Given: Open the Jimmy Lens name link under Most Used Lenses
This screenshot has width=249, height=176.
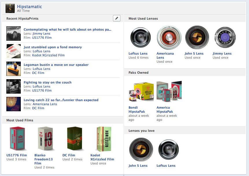Looking at the screenshot, I should click(x=222, y=53).
